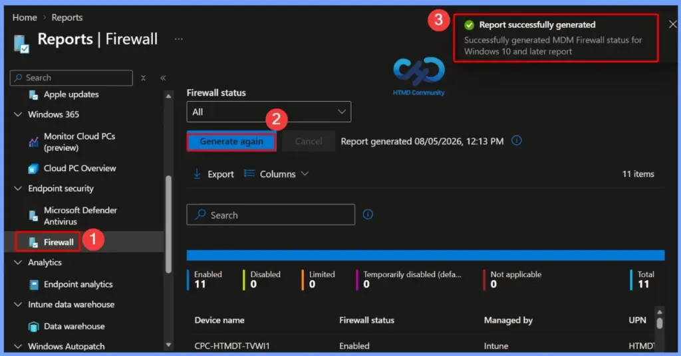Screen dimensions: 681x356
Task: Click the Columns list icon
Action: coord(249,173)
